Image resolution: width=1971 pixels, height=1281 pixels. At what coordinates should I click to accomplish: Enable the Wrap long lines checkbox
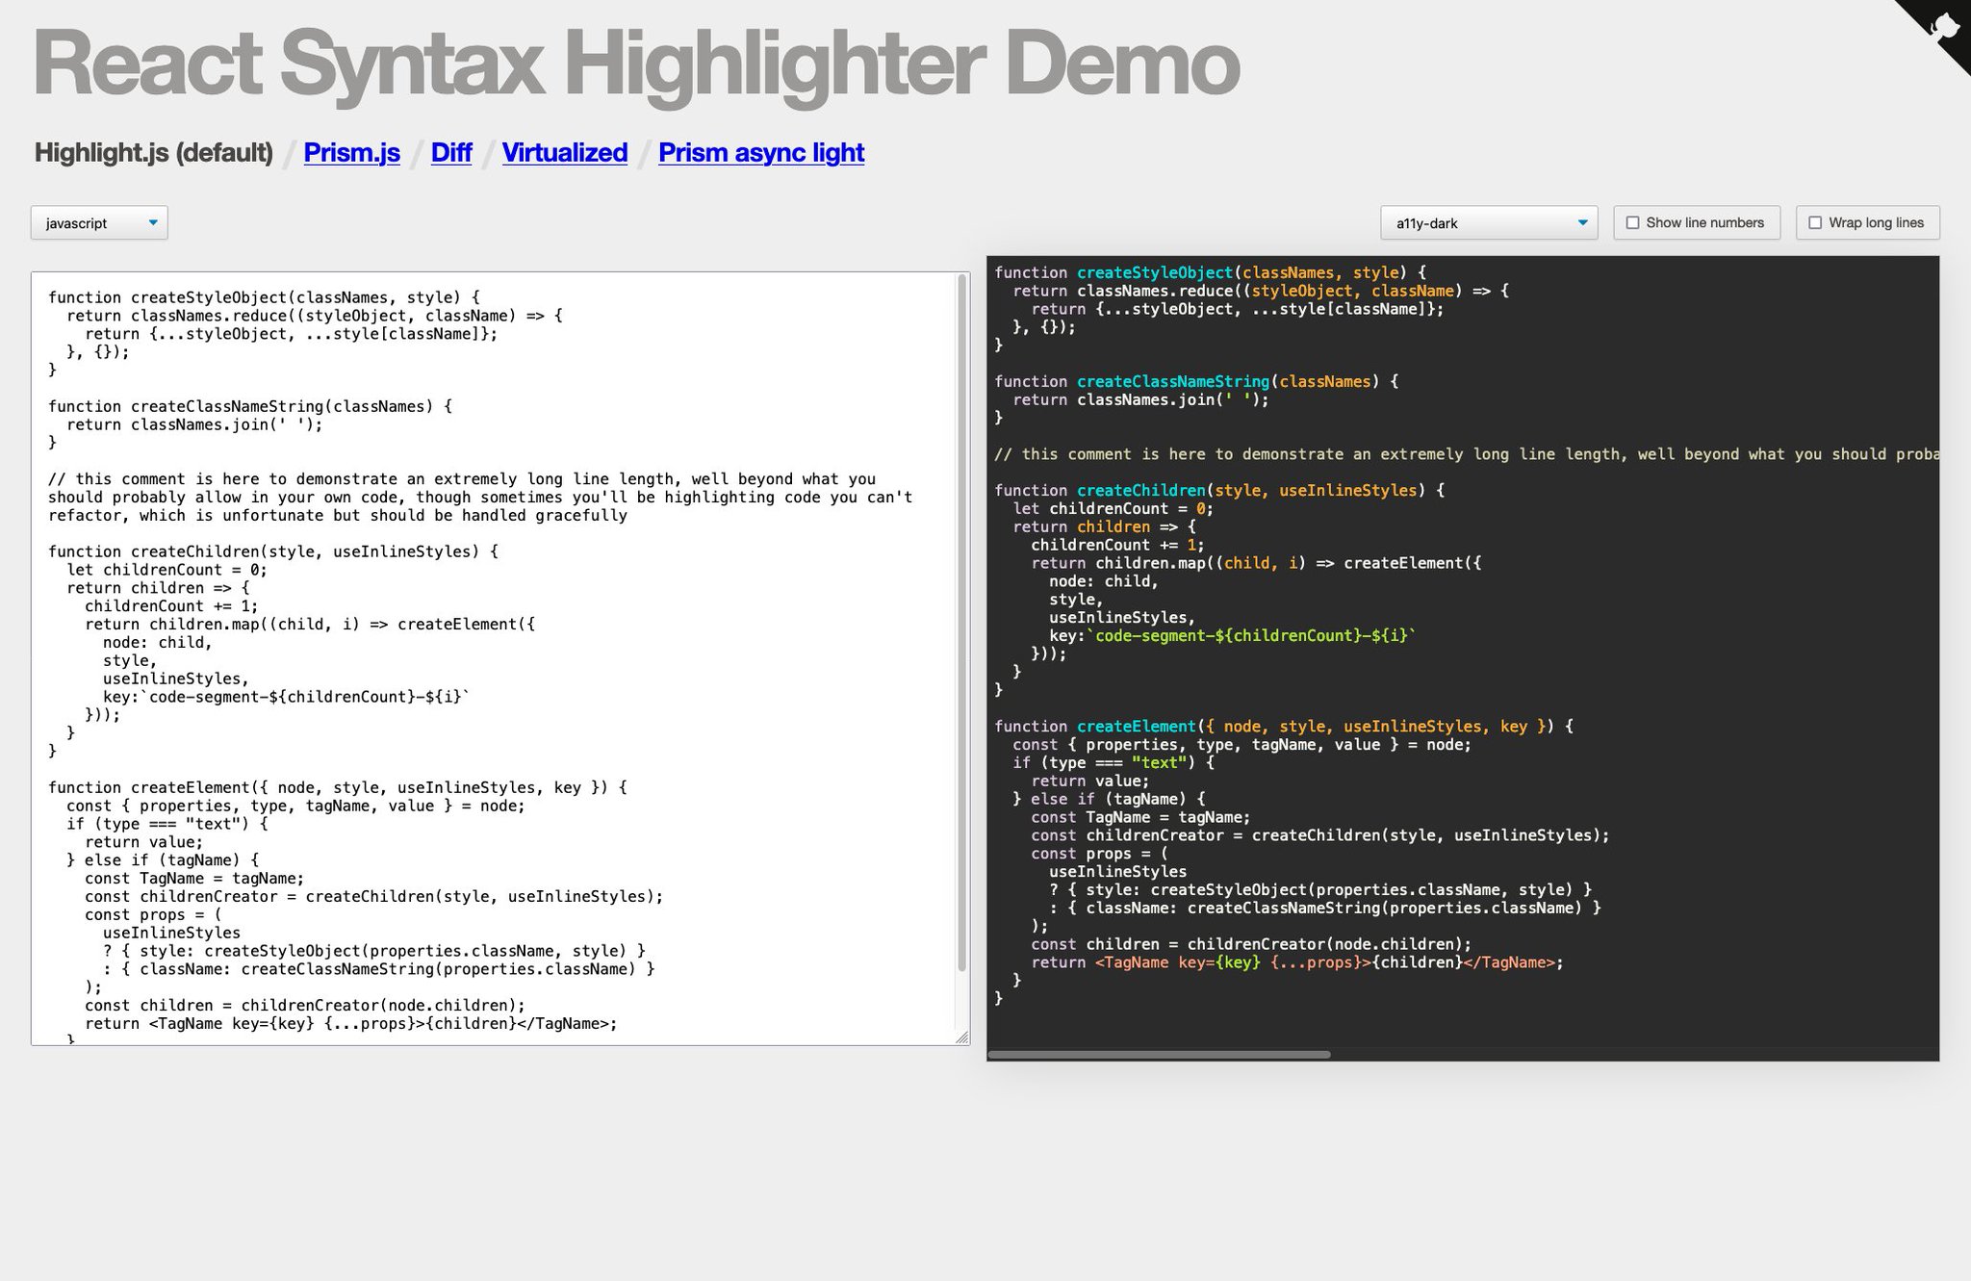coord(1815,222)
